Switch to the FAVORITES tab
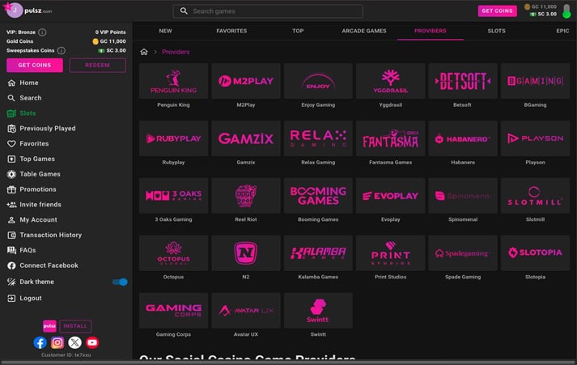577x365 pixels. click(231, 31)
